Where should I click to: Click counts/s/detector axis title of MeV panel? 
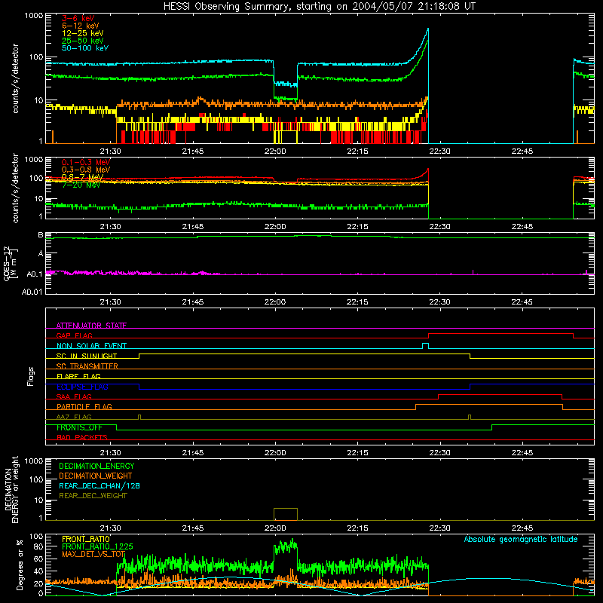point(15,188)
